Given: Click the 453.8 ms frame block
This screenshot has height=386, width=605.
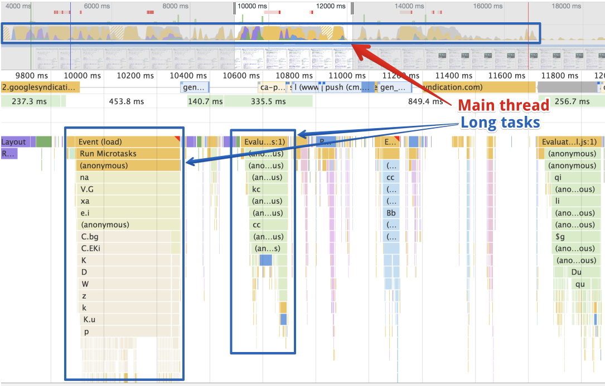Looking at the screenshot, I should click(126, 101).
